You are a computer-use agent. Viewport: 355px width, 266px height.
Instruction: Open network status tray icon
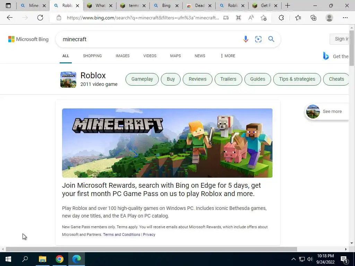302,259
